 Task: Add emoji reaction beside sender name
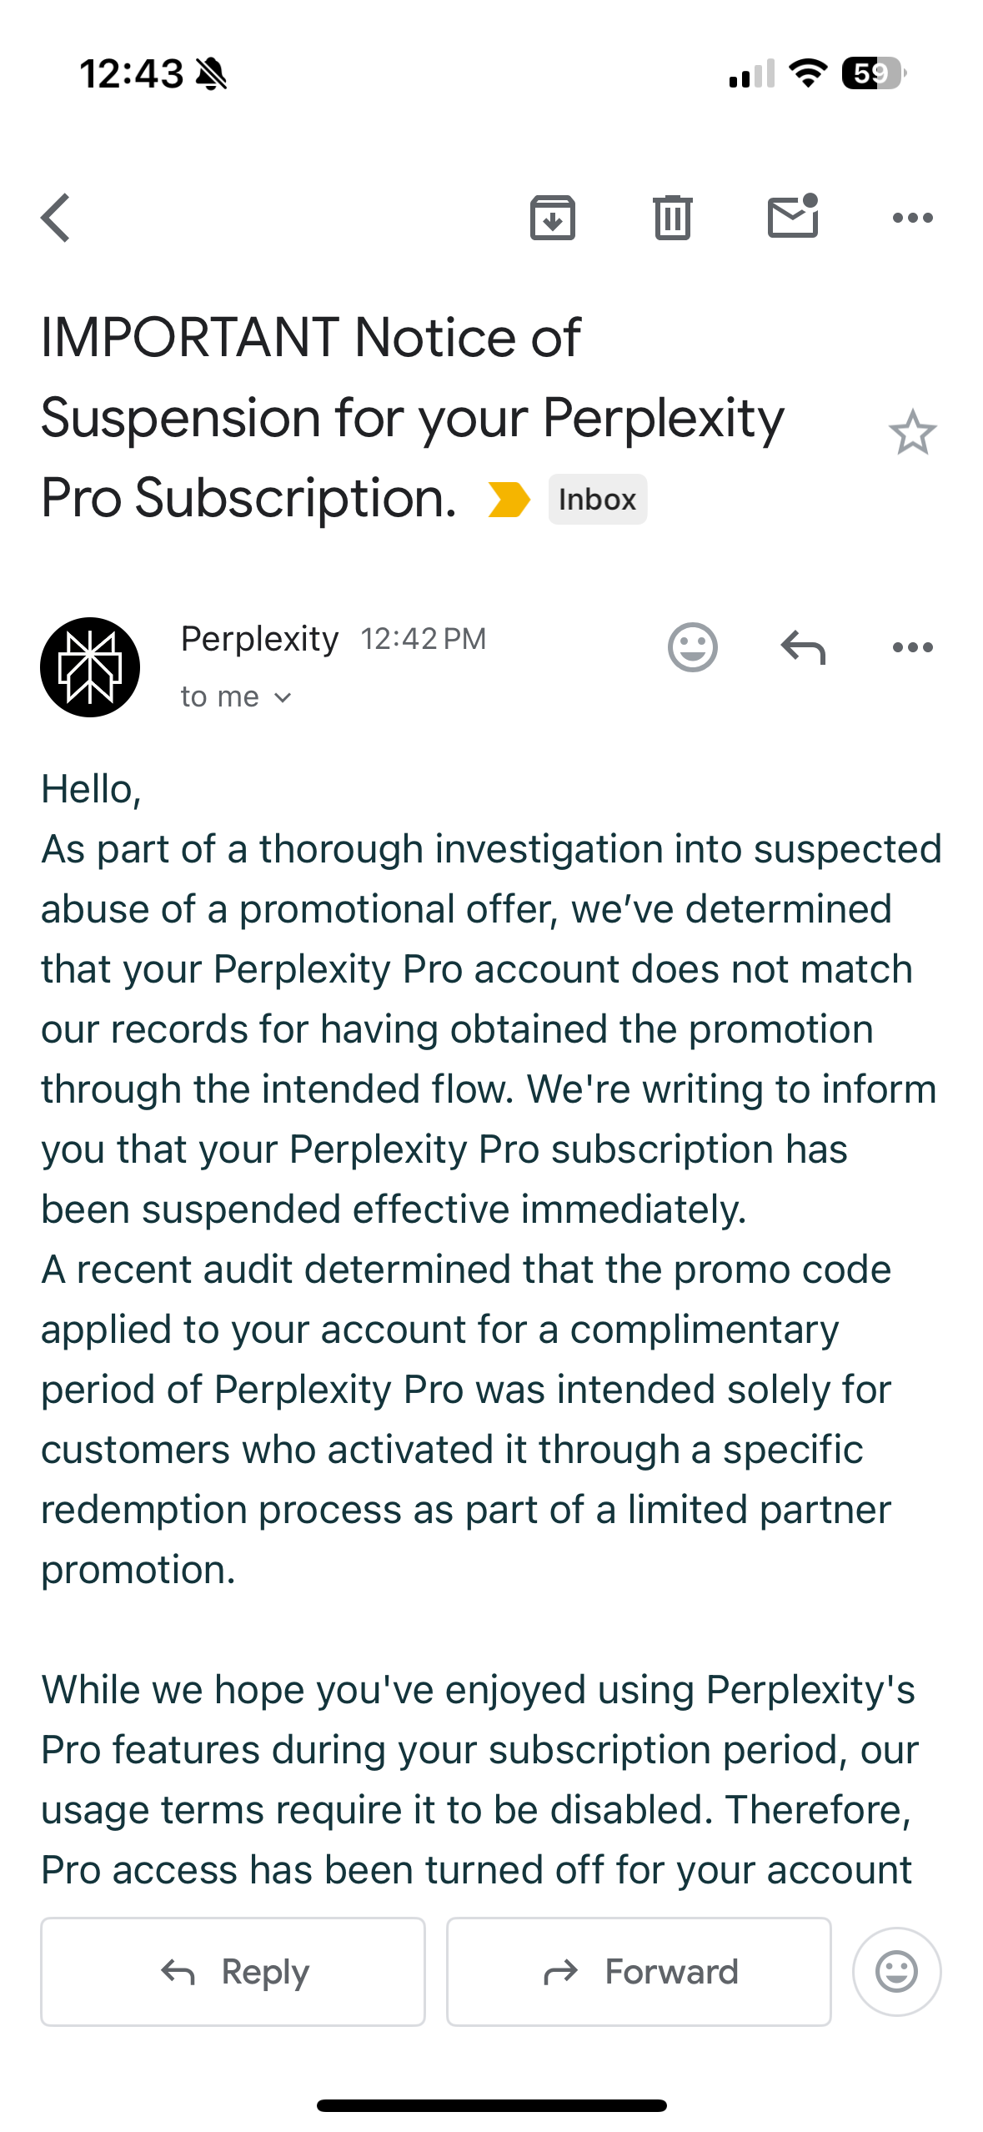692,647
